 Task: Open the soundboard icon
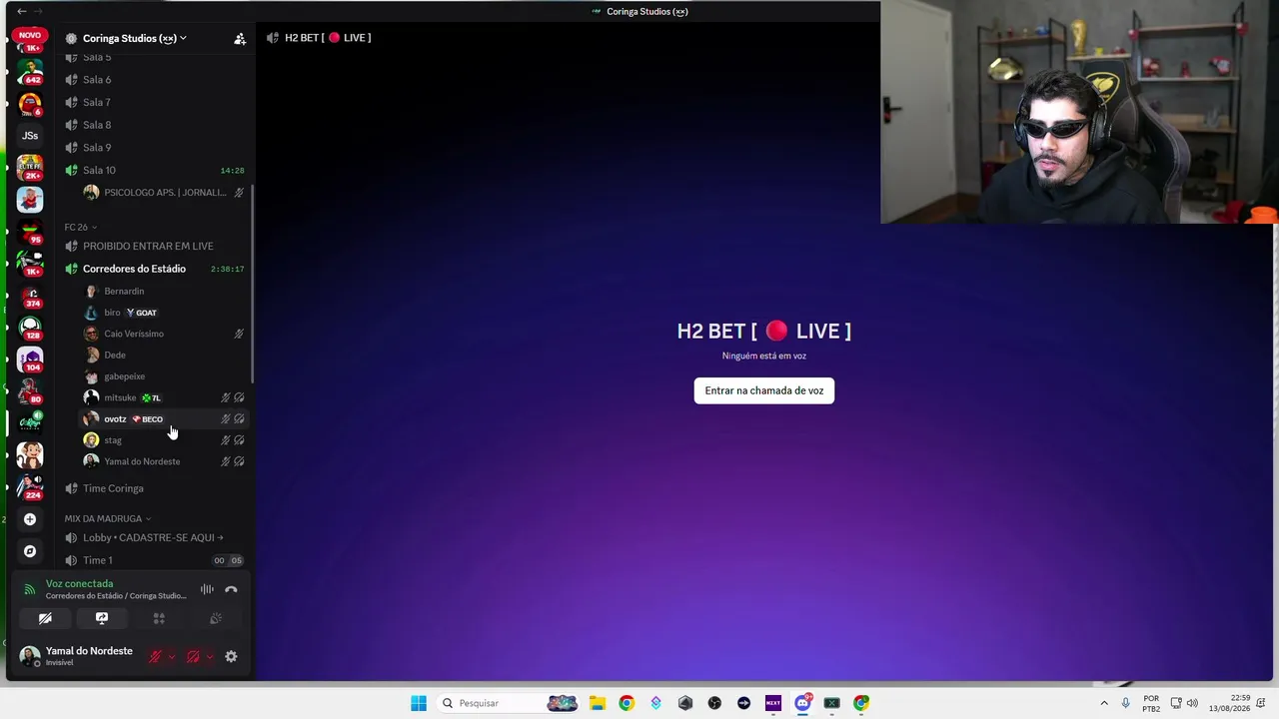click(215, 618)
